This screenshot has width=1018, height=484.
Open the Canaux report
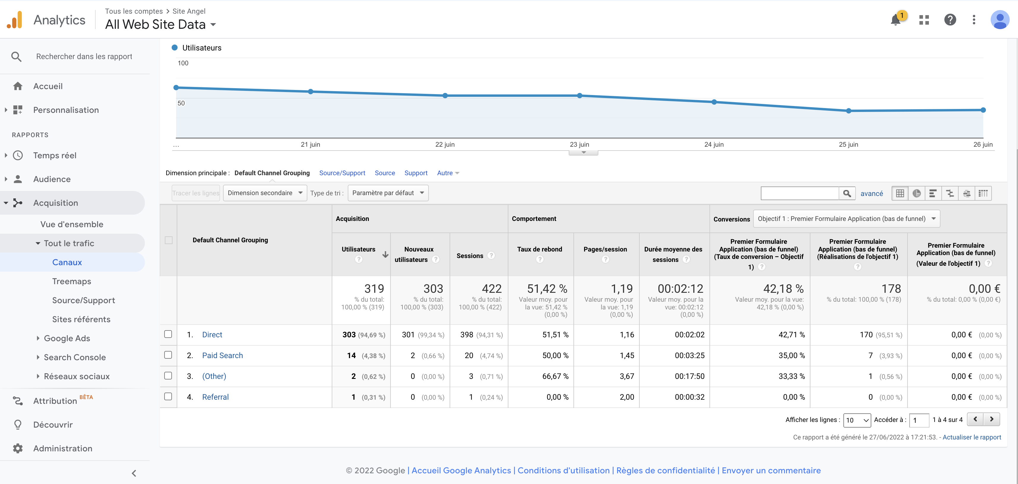click(x=67, y=262)
